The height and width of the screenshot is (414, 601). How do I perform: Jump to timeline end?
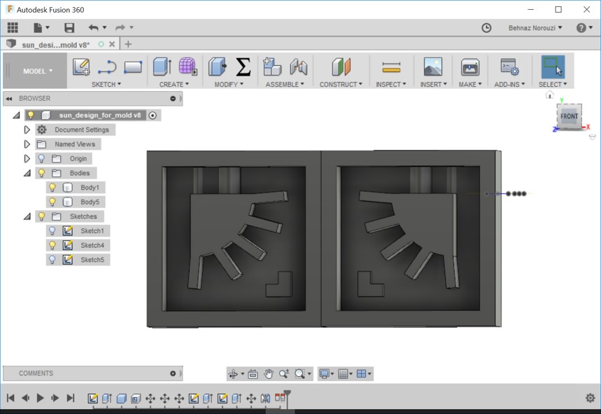point(71,398)
